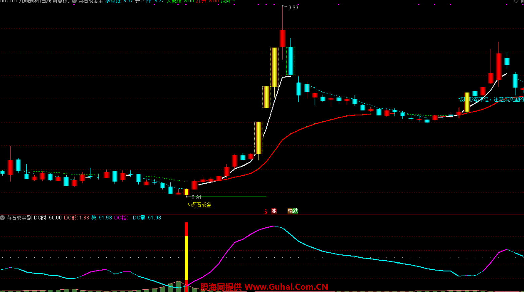Click the 榜跌 marker icon
This screenshot has width=524, height=292.
[293, 211]
